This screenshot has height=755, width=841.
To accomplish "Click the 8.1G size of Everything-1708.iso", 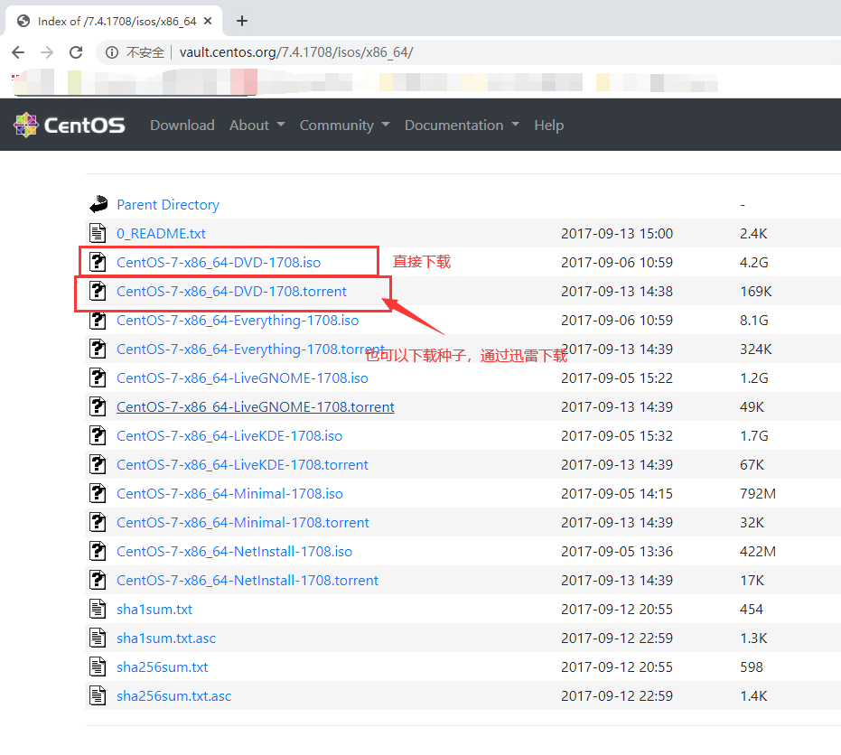I will coord(753,320).
